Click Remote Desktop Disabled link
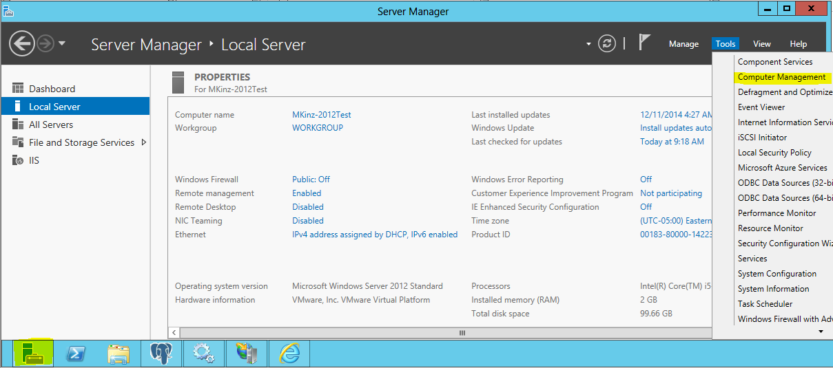 307,207
